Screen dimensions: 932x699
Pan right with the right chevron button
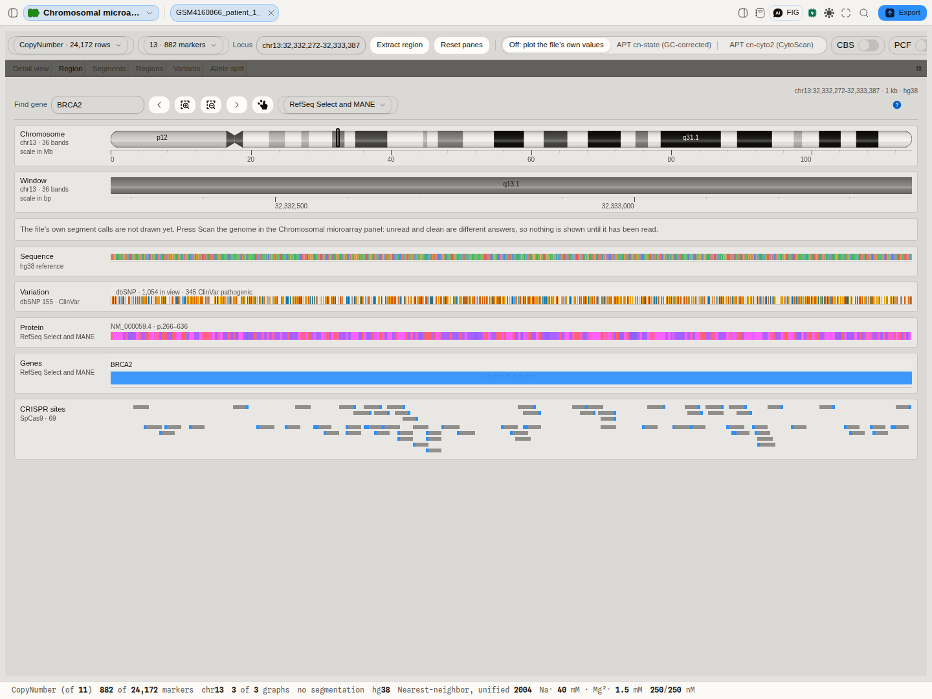pos(237,105)
